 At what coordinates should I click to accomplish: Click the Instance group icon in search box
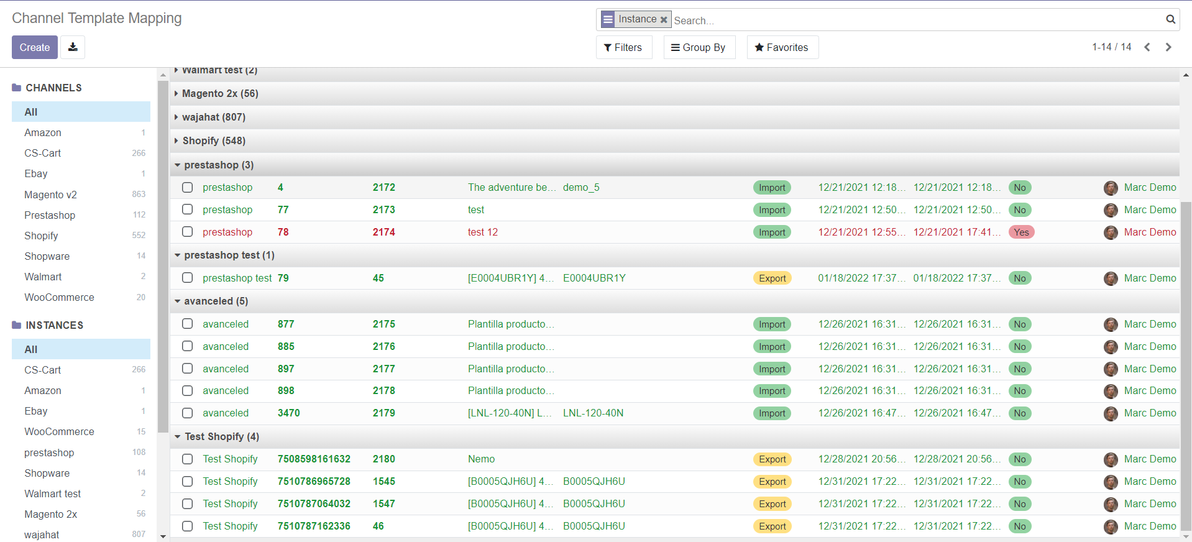click(x=608, y=19)
